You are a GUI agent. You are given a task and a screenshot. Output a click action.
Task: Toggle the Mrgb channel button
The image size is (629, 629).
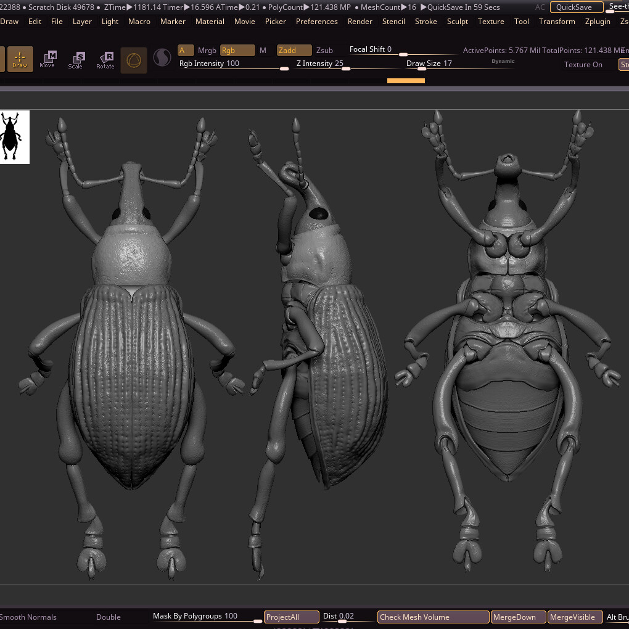coord(207,51)
